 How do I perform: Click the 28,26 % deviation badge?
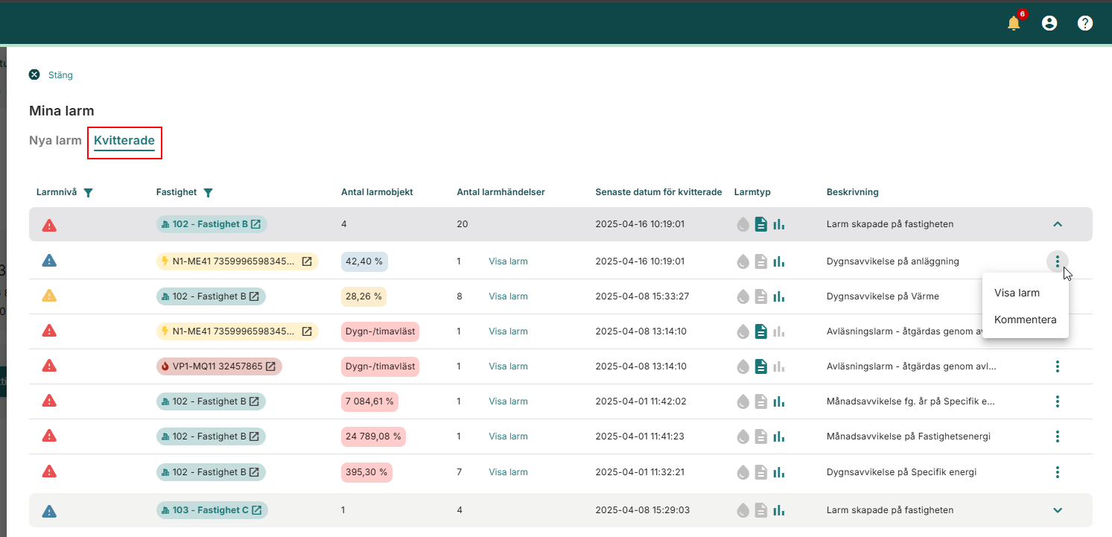pyautogui.click(x=363, y=296)
